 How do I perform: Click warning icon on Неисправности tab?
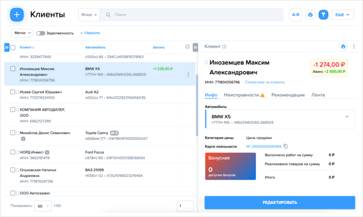point(262,95)
